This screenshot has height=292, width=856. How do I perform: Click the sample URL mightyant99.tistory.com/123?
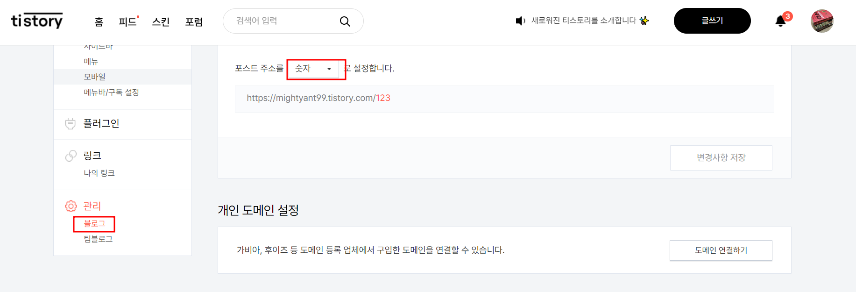click(x=318, y=98)
